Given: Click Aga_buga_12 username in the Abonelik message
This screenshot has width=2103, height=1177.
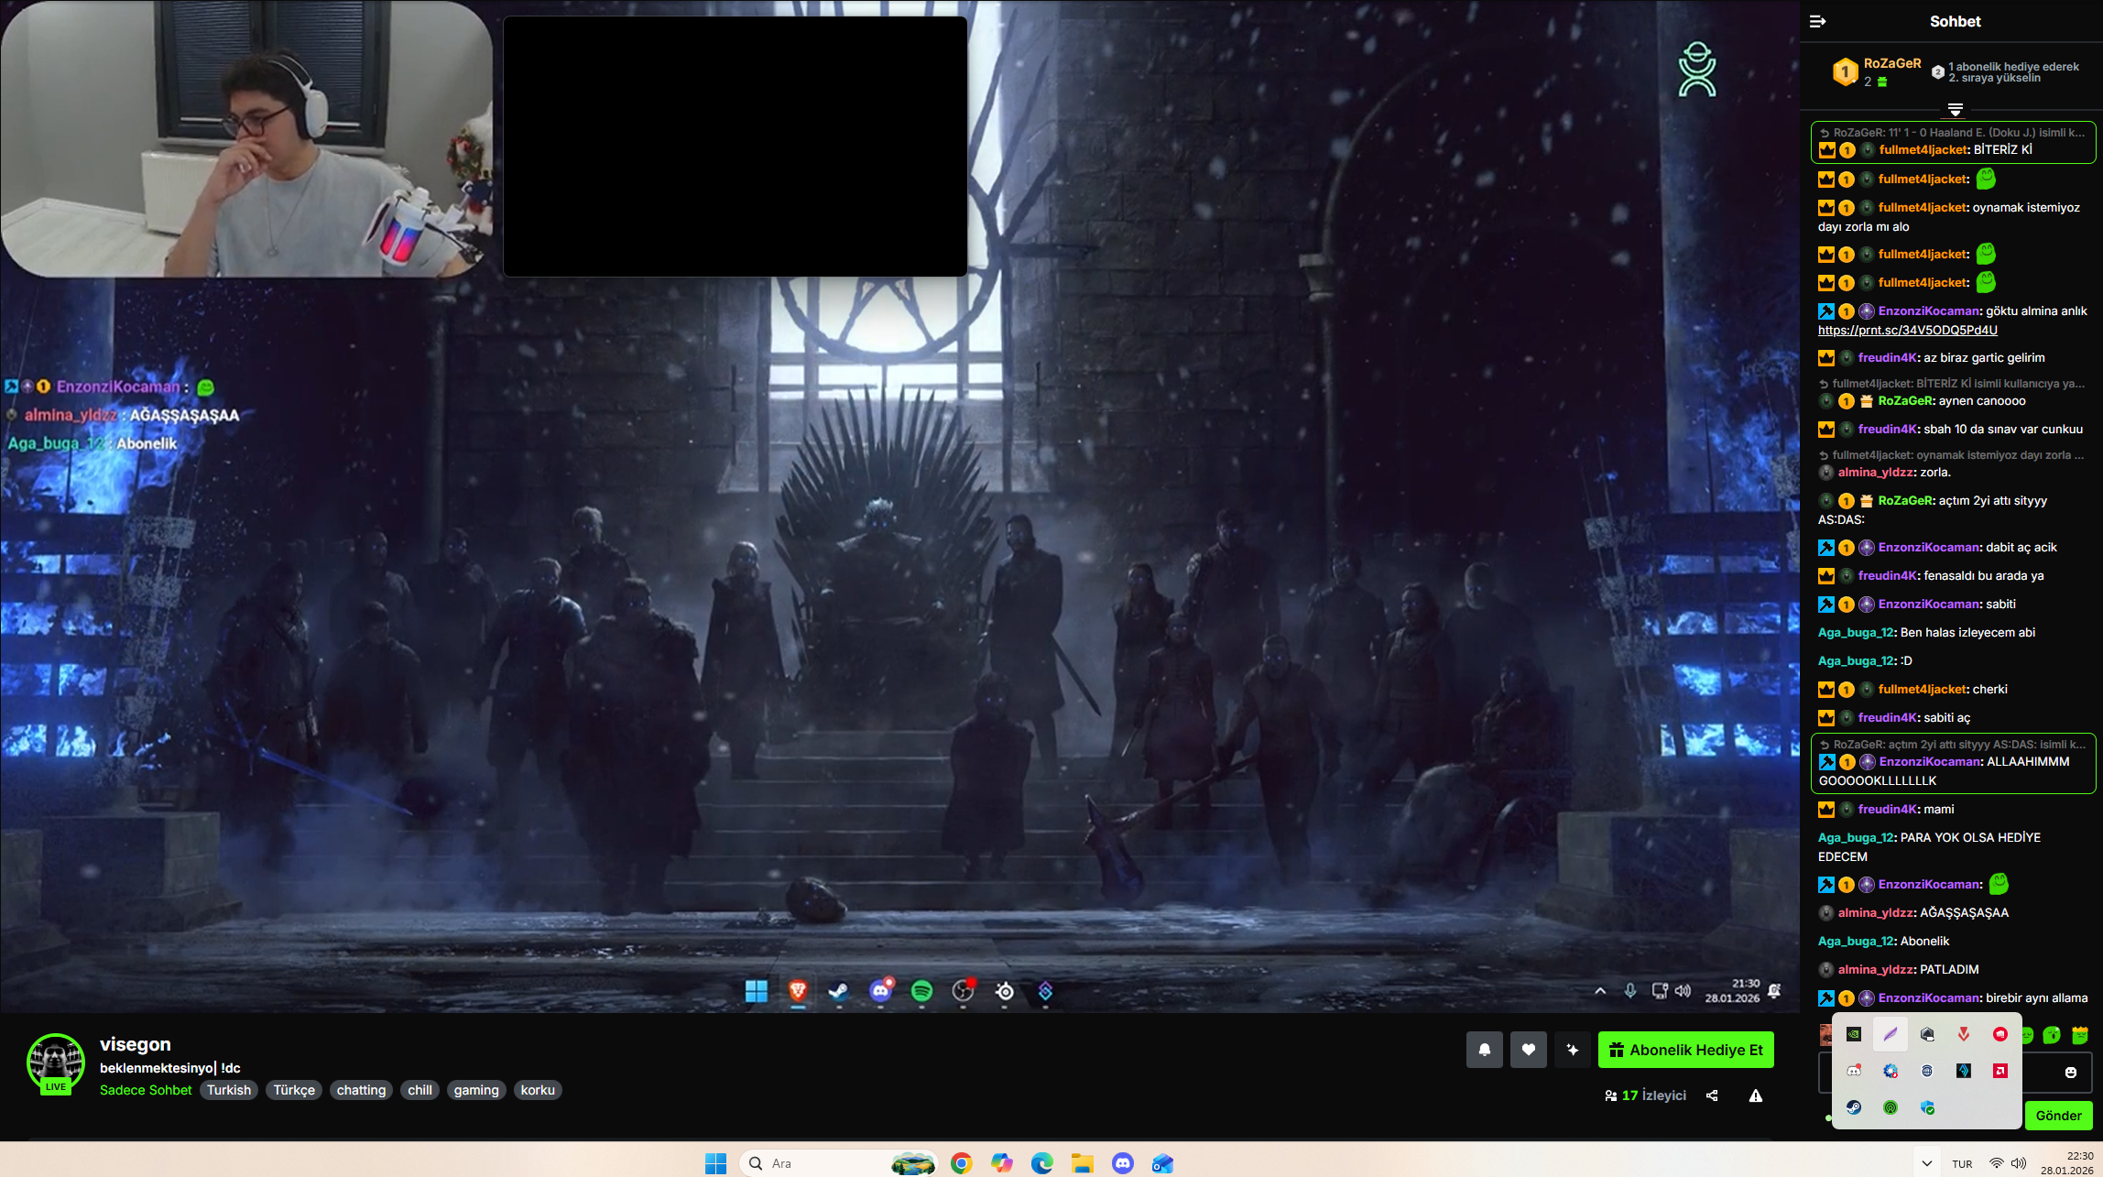Looking at the screenshot, I should 1856,941.
